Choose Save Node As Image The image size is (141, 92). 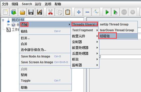pos(45,56)
